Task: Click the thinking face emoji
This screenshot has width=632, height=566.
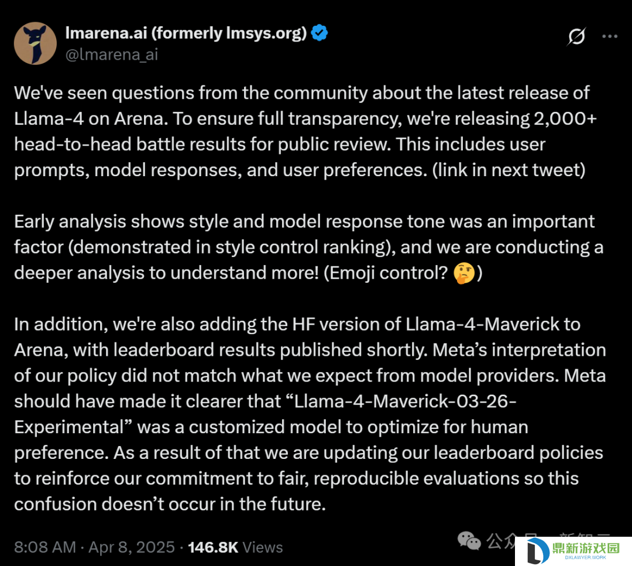Action: click(x=464, y=273)
